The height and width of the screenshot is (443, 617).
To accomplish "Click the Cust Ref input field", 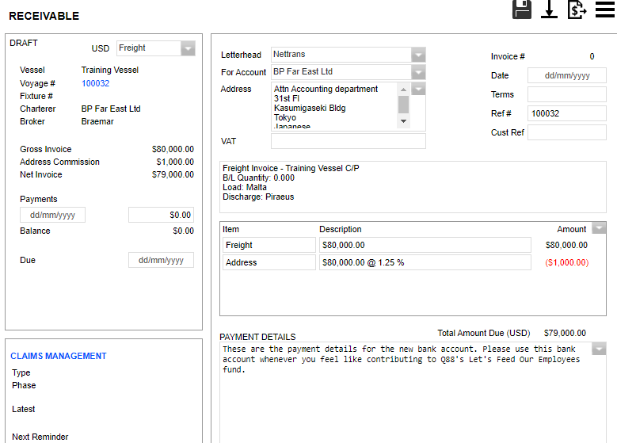I will point(566,132).
